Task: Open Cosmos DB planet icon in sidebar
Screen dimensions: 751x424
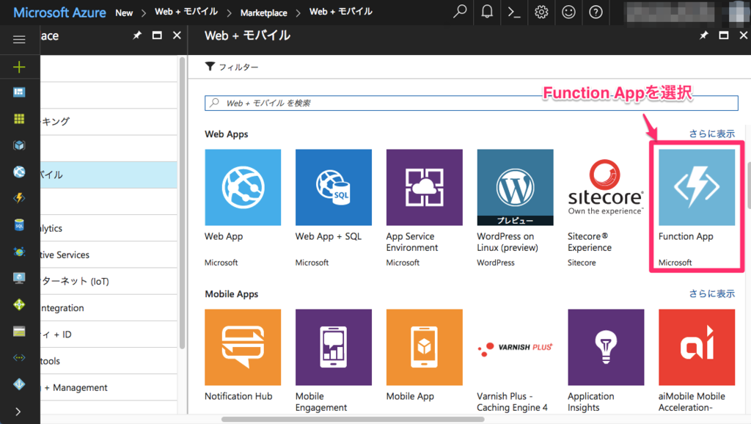Action: pos(19,252)
